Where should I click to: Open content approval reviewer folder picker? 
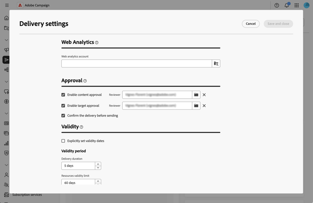196,95
